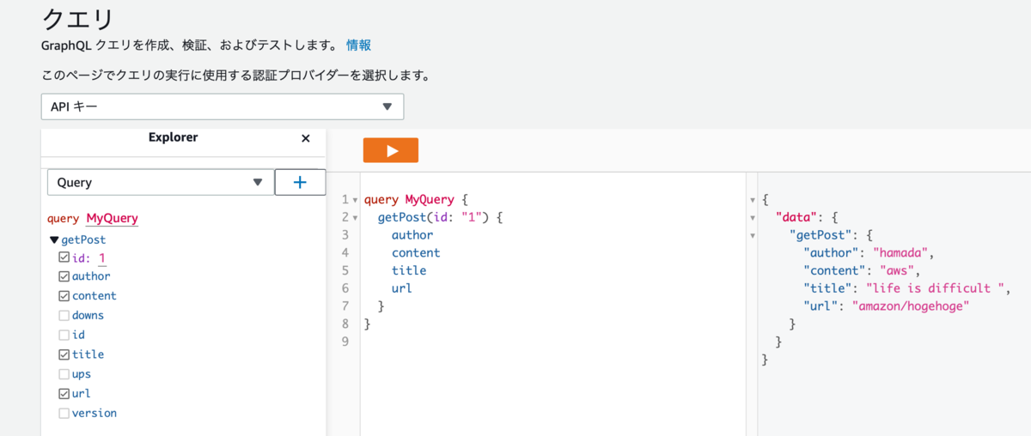Image resolution: width=1031 pixels, height=436 pixels.
Task: Collapse the getPost tree node
Action: [55, 239]
